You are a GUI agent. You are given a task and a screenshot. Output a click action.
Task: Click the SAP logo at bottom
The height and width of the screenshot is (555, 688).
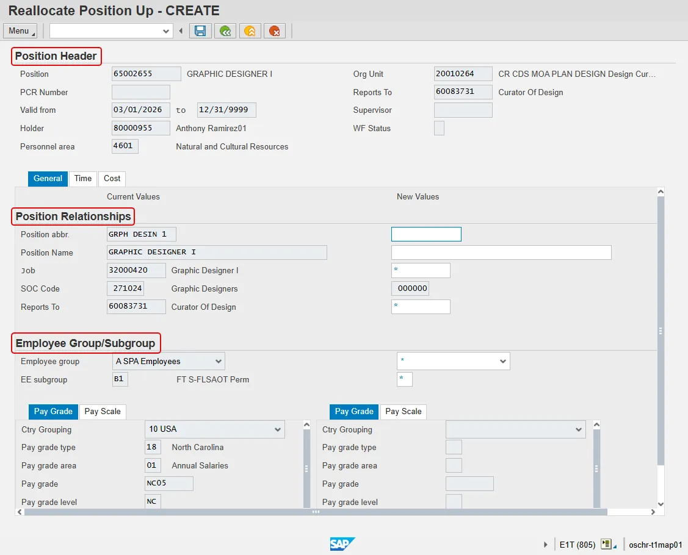click(342, 544)
